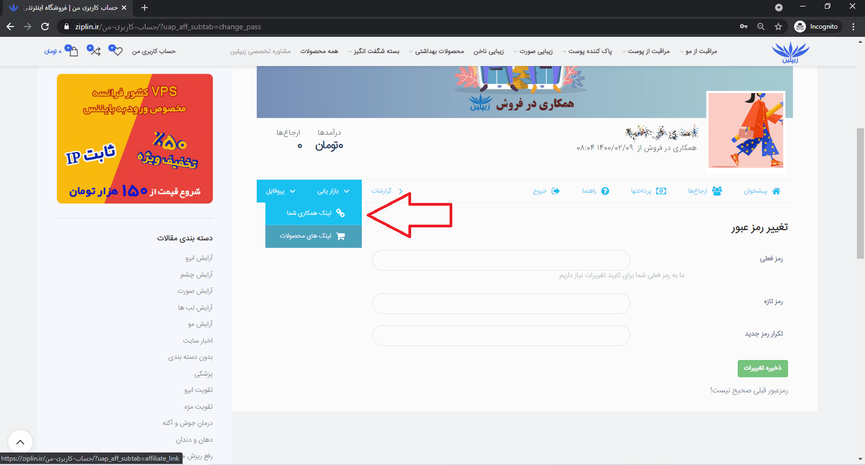This screenshot has width=865, height=465.
Task: Open Chrome three-dot menu
Action: [854, 27]
